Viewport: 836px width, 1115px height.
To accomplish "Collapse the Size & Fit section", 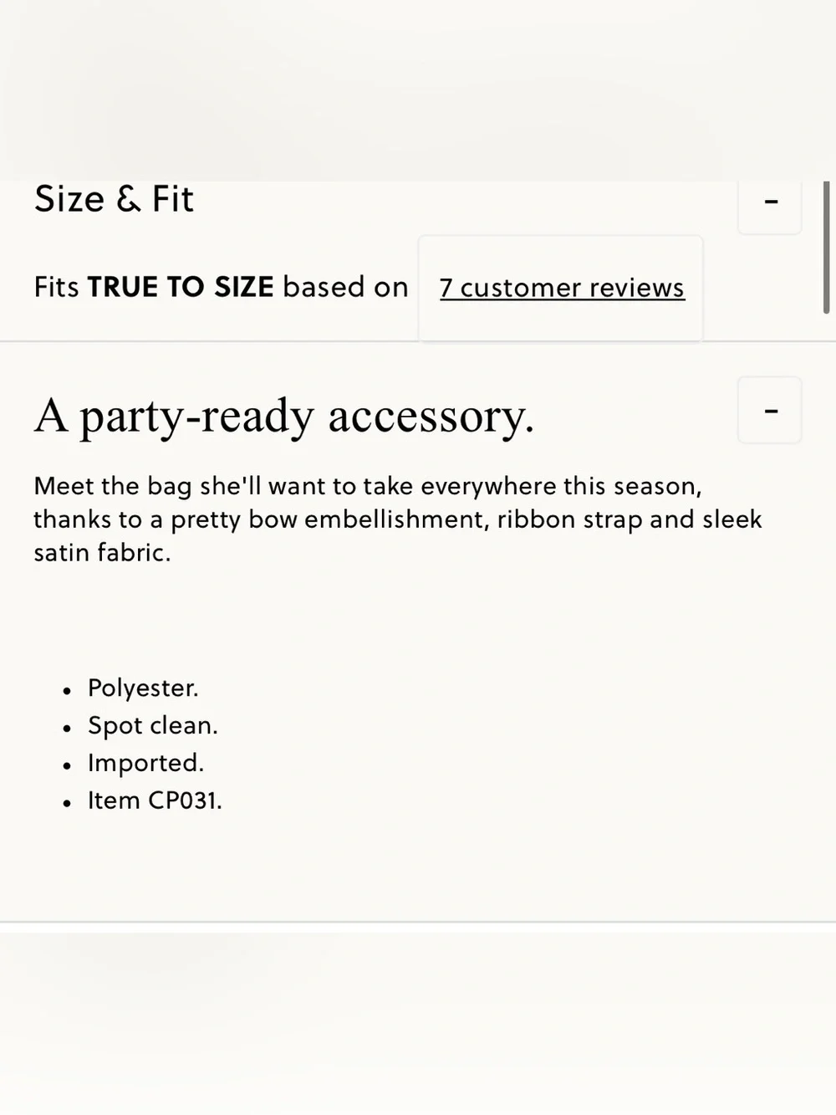I will tap(770, 204).
